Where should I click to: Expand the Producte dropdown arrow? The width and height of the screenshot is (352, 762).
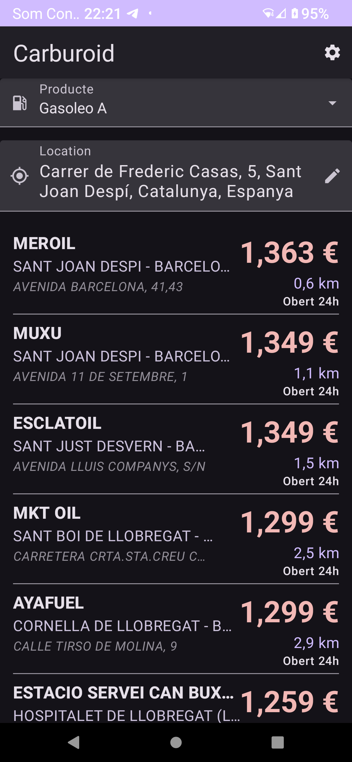tap(332, 103)
